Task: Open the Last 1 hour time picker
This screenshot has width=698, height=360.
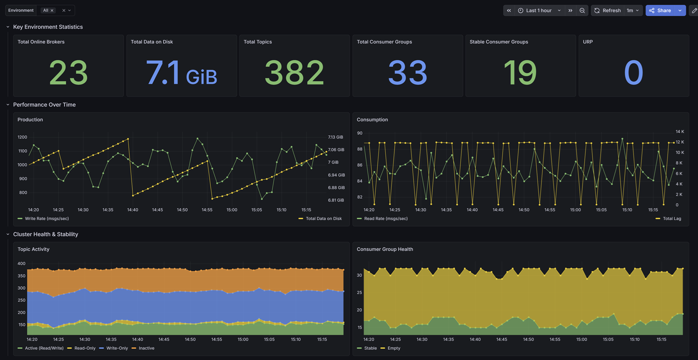Action: click(x=539, y=10)
